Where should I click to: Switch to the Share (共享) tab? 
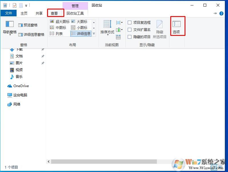(x=39, y=13)
